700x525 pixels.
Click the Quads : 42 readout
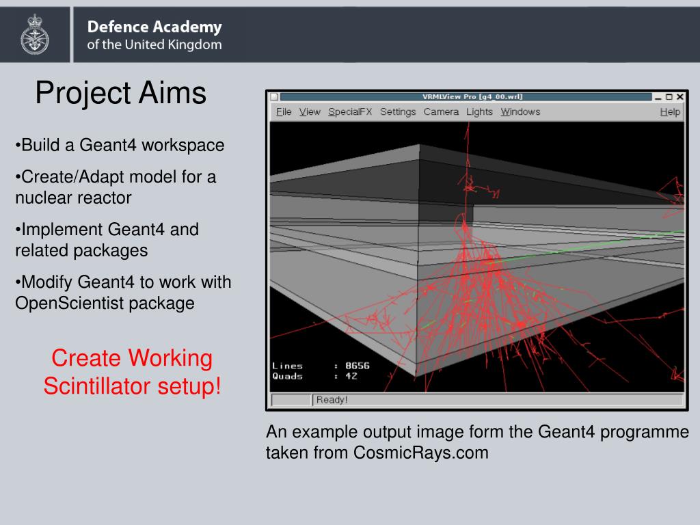click(x=314, y=376)
